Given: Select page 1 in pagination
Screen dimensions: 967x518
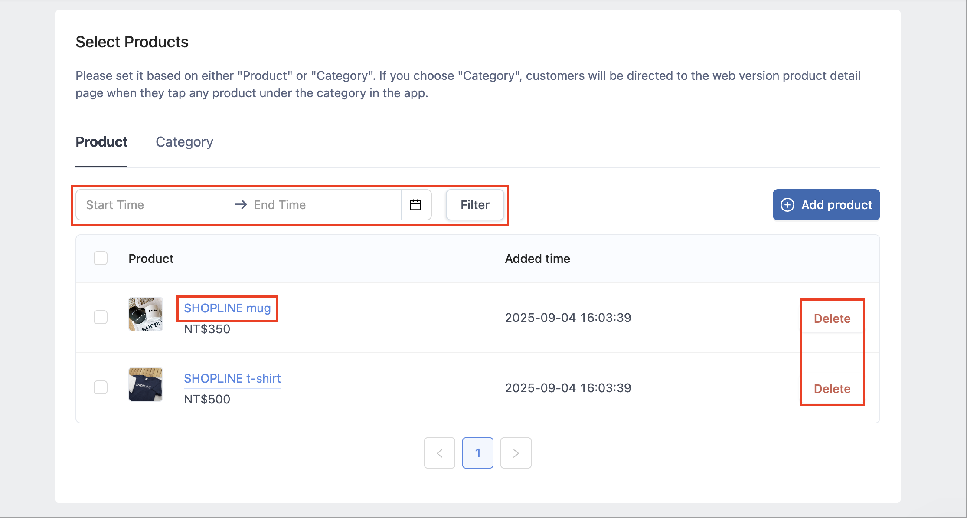Looking at the screenshot, I should 478,453.
